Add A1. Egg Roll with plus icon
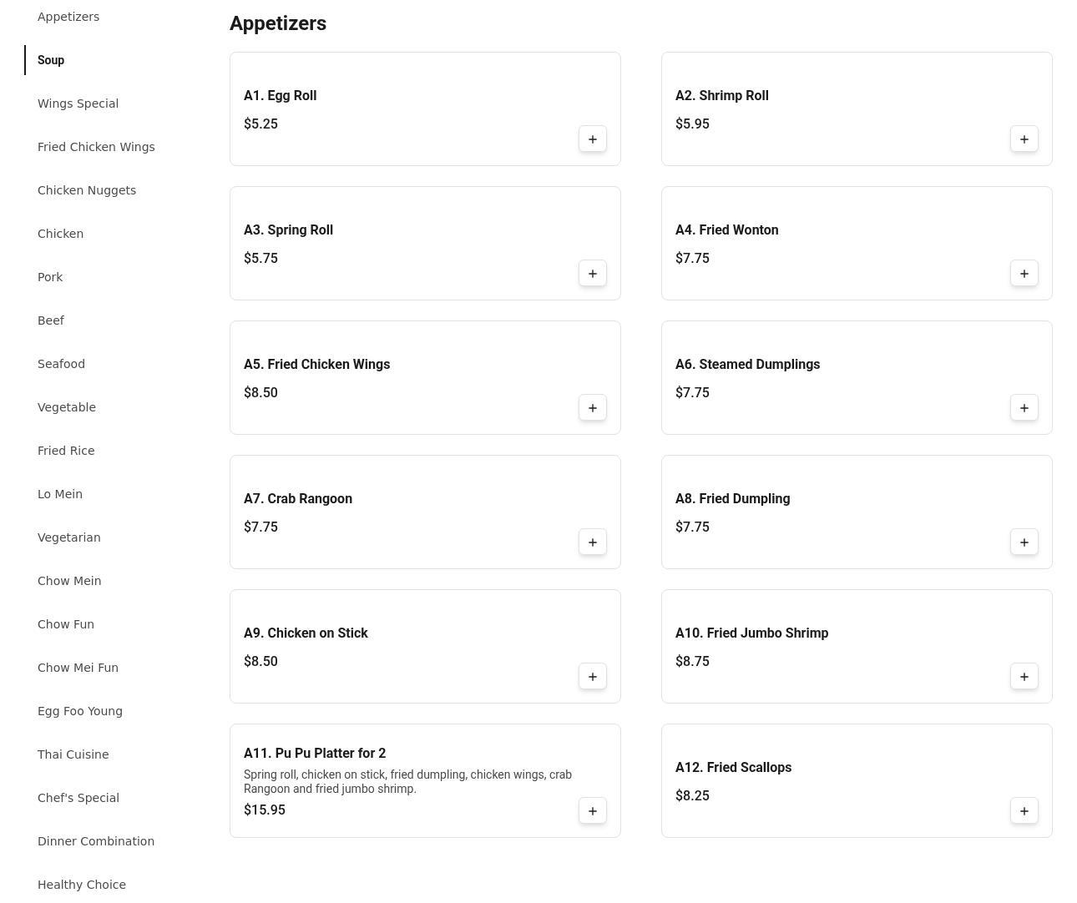This screenshot has height=903, width=1077. (x=593, y=139)
